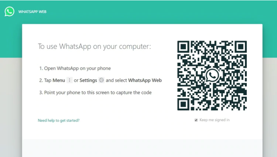
Task: Click the top-right QR corner square
Action: (x=241, y=47)
